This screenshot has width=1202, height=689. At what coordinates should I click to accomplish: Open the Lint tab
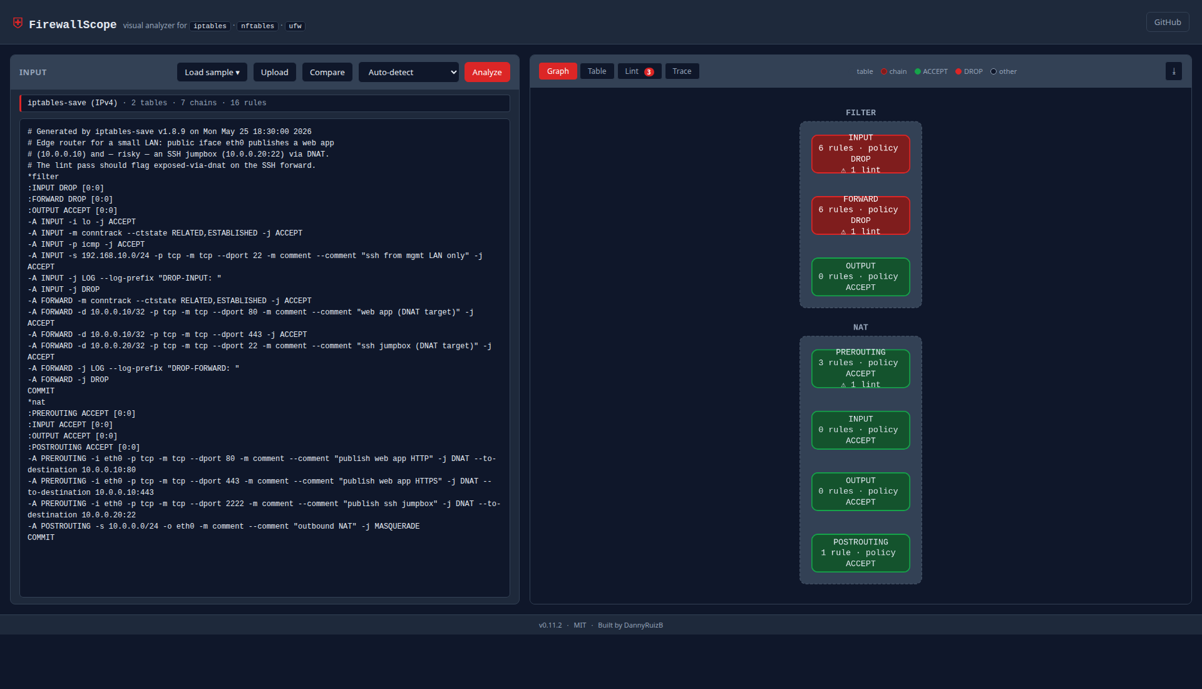[639, 71]
